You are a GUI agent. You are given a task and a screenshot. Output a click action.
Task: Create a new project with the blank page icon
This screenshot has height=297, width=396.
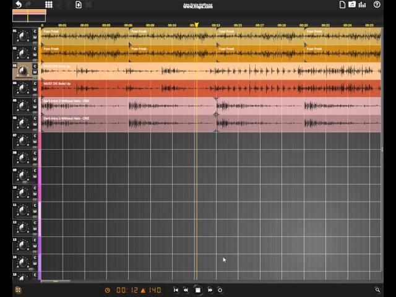342,4
